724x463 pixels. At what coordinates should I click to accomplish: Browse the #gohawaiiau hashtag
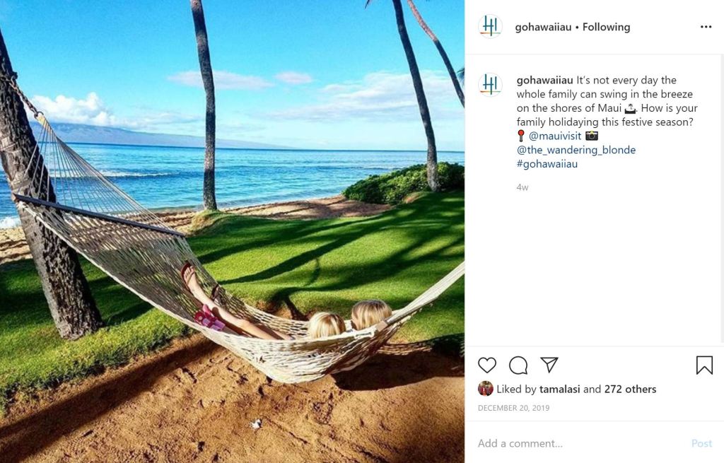547,164
